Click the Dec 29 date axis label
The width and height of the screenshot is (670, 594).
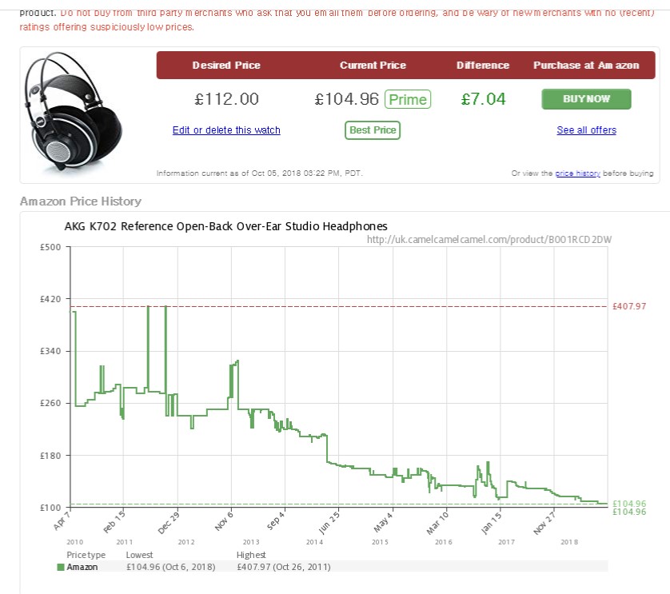[x=169, y=522]
